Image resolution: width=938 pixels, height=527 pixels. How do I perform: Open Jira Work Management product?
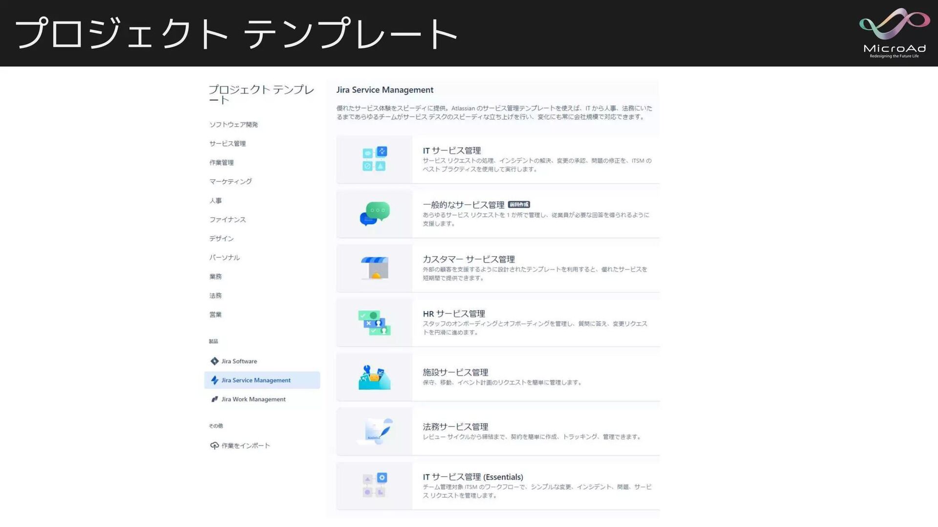click(x=253, y=399)
